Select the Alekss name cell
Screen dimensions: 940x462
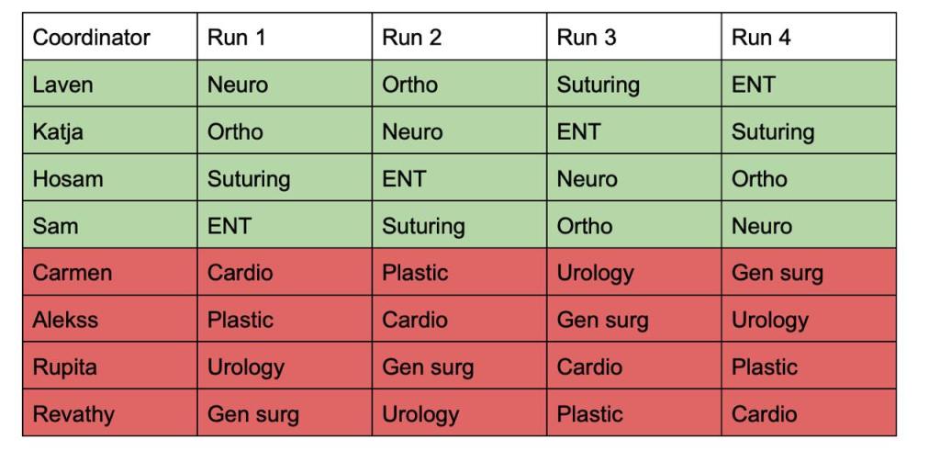109,320
